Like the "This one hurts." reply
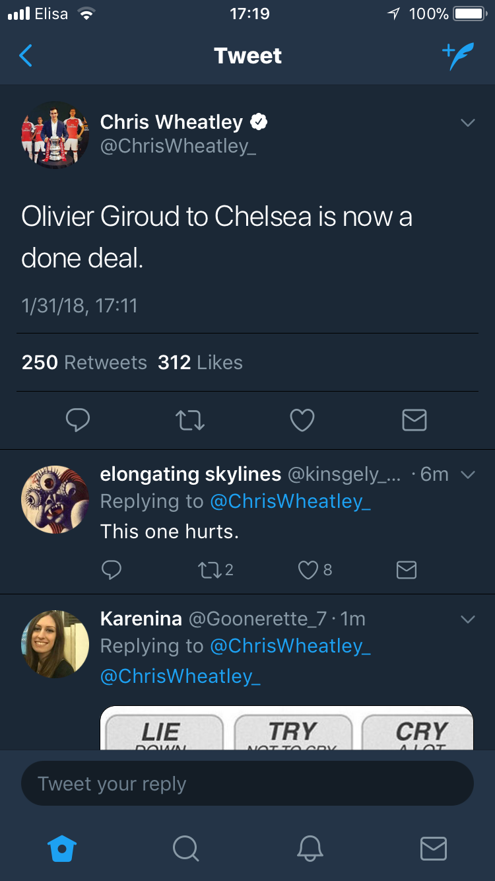495x881 pixels. pos(308,569)
